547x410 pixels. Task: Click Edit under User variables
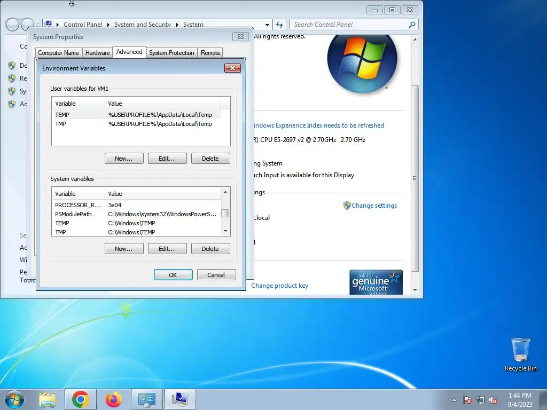(167, 158)
